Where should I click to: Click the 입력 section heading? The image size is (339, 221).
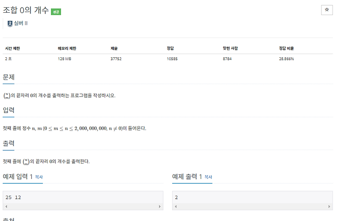click(9, 110)
